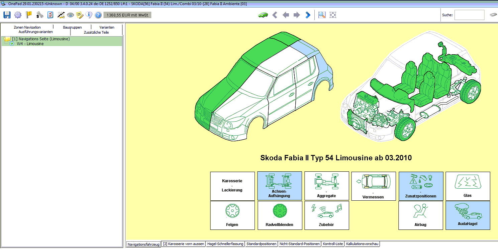Click the checklist with red checkmarks icon

(50, 15)
